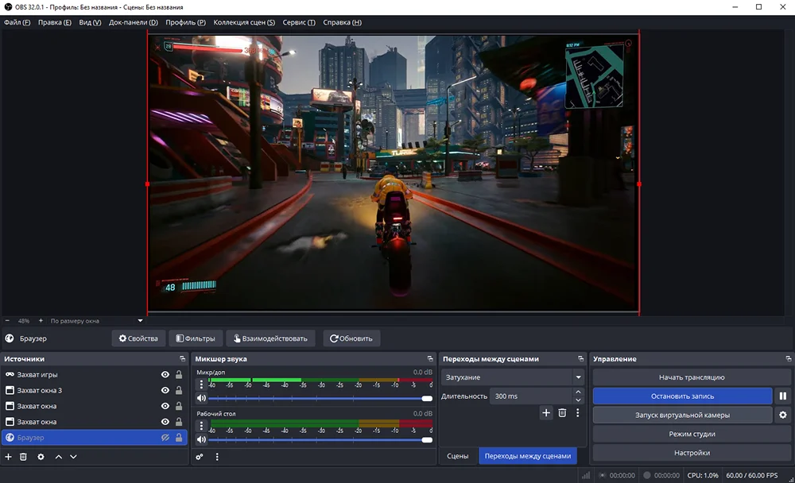Refresh the browser source with Обновить
The width and height of the screenshot is (795, 483).
click(350, 338)
